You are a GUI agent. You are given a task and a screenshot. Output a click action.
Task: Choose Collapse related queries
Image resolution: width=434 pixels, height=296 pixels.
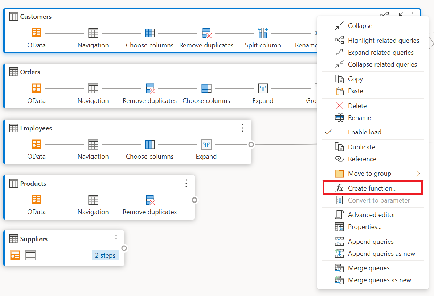[x=373, y=64]
